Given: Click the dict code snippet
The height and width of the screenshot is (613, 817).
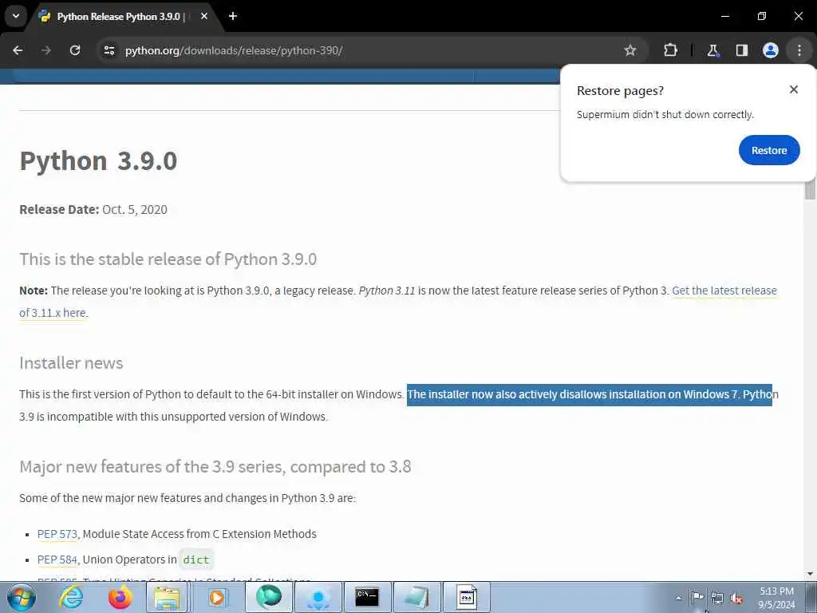Looking at the screenshot, I should [196, 560].
